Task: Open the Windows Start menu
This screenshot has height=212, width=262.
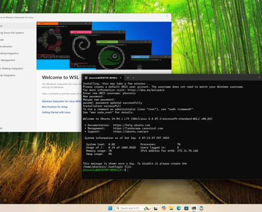Action: (x=110, y=208)
